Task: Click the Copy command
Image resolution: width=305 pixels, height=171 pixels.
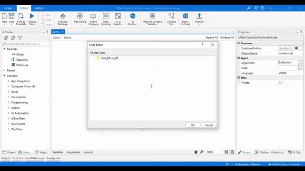Action: point(47,20)
